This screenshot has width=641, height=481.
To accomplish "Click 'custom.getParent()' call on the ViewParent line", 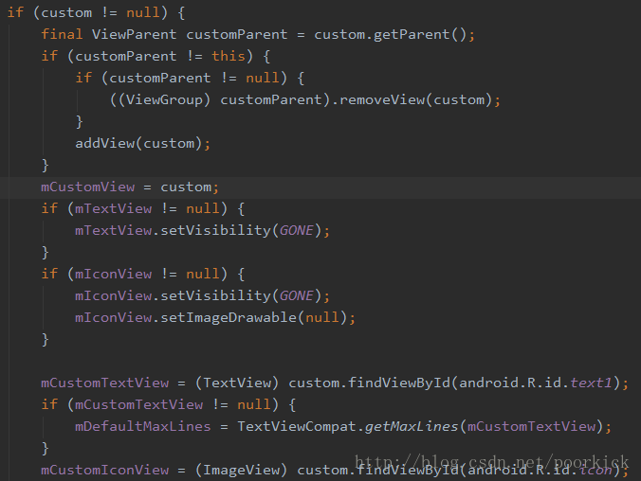I will tap(390, 35).
